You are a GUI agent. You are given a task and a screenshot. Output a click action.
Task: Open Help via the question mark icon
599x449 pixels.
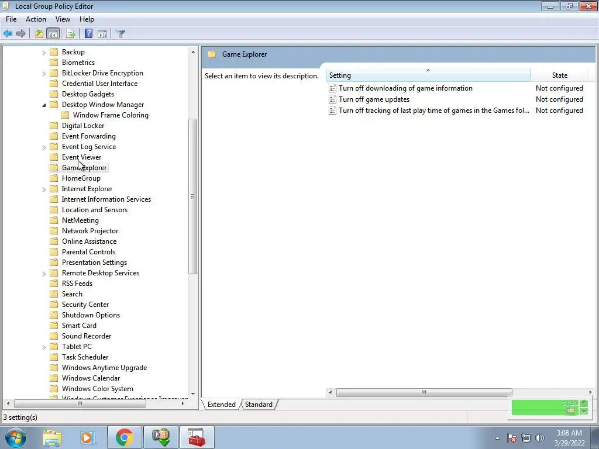pyautogui.click(x=89, y=33)
